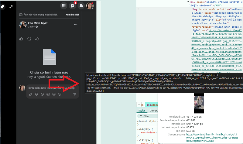The image size is (243, 144).
Task: Click Cao Minh Tuyết's avatar picture
Action: point(23,25)
